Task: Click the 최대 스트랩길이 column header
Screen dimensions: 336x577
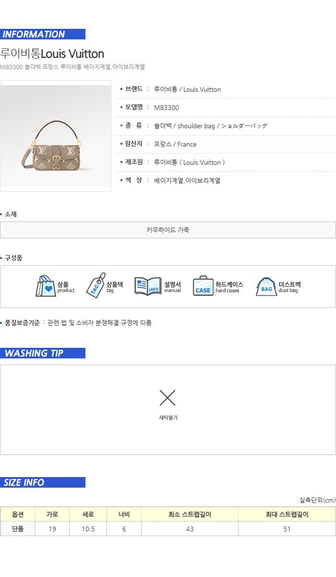Action: pos(287,514)
